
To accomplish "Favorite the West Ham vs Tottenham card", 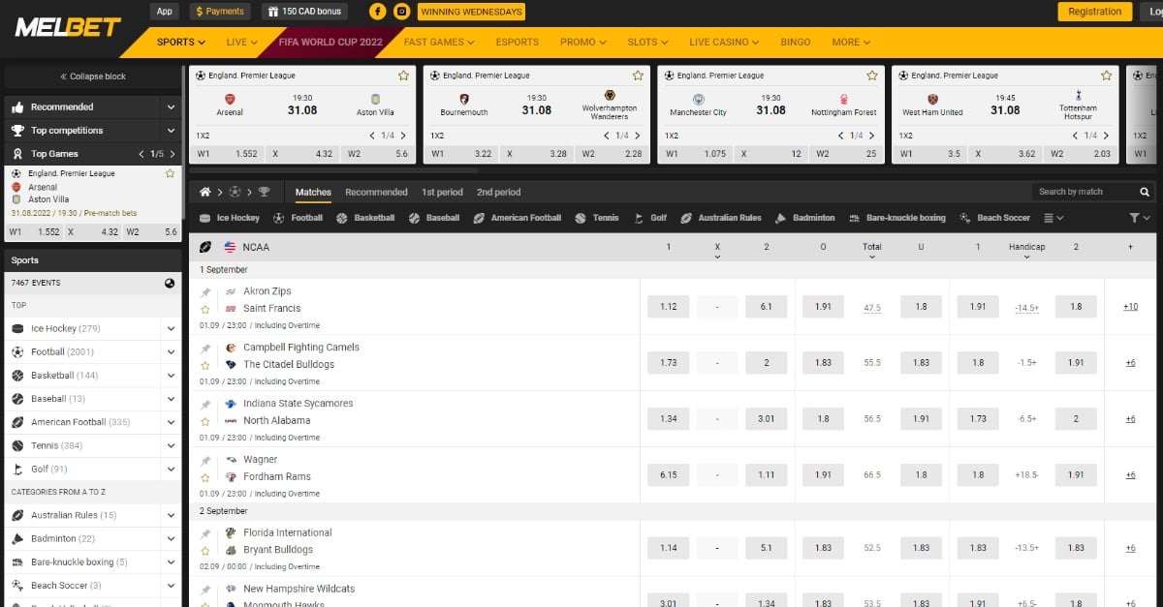I will [x=1107, y=75].
